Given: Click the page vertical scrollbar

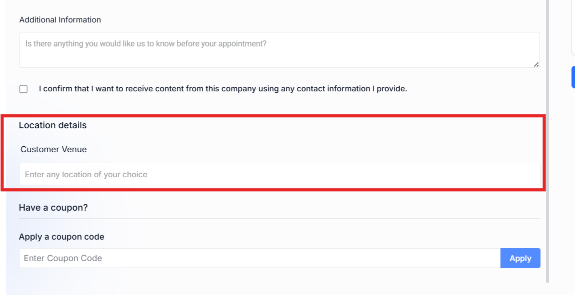Looking at the screenshot, I should point(548,140).
